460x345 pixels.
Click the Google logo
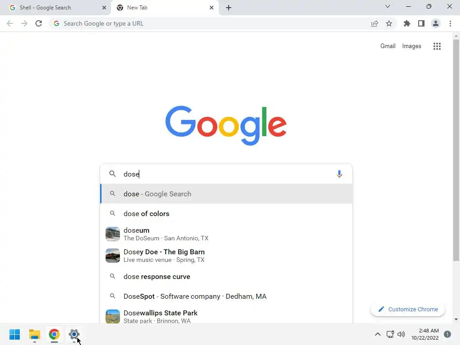pos(226,125)
